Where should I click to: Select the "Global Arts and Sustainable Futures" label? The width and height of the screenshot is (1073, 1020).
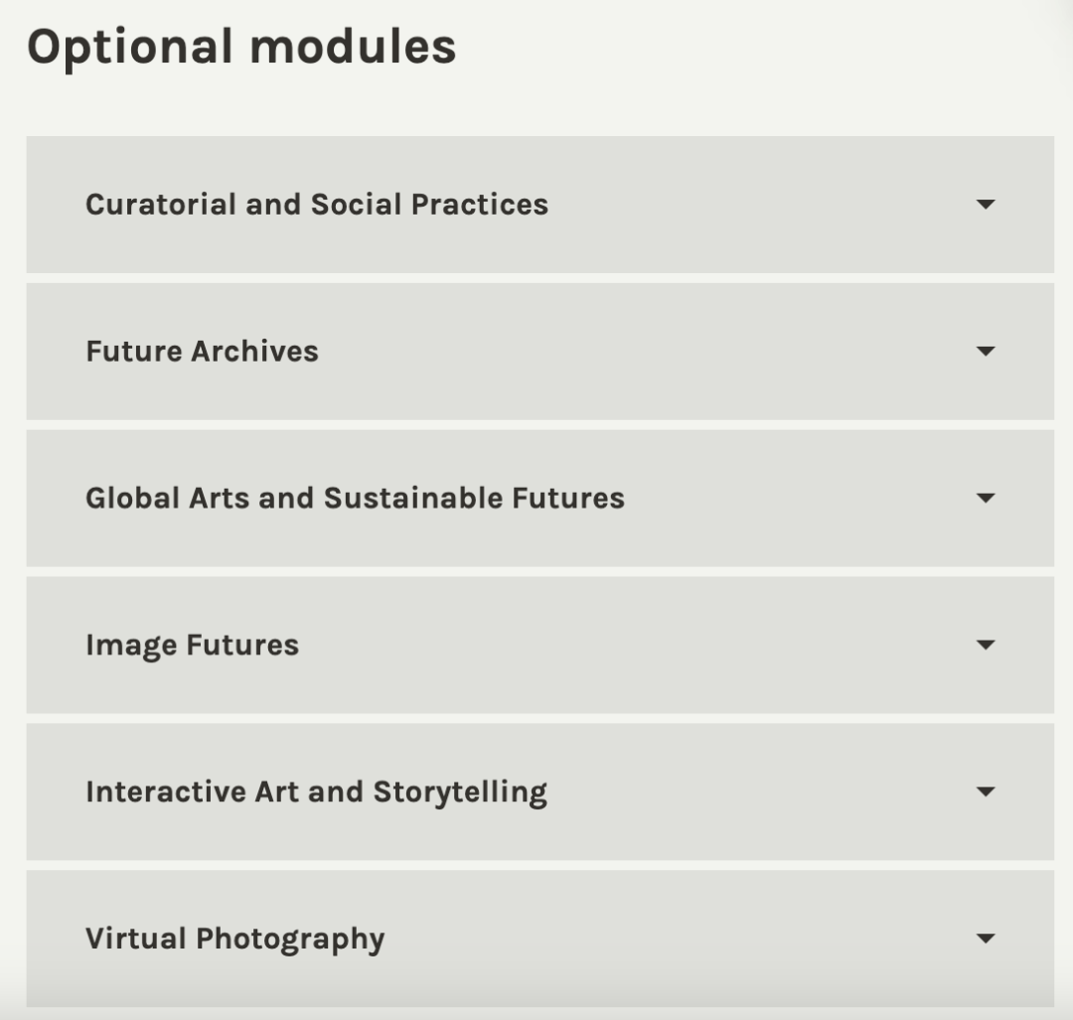click(x=355, y=498)
